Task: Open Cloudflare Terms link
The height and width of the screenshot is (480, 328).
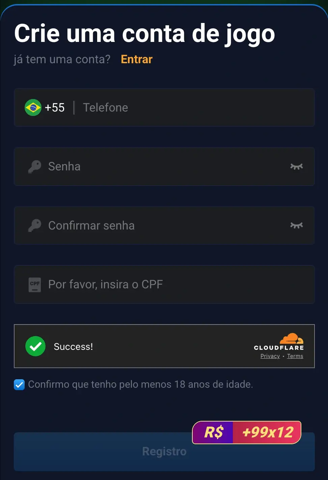Action: [x=295, y=356]
